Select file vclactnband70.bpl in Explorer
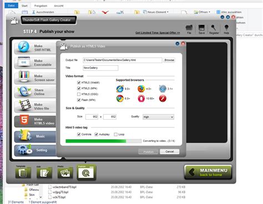The width and height of the screenshot is (263, 204). tap(64, 187)
